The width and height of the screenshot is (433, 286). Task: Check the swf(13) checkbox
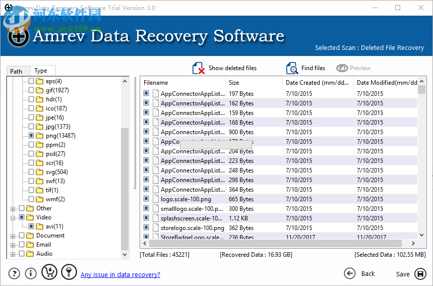[x=31, y=181]
